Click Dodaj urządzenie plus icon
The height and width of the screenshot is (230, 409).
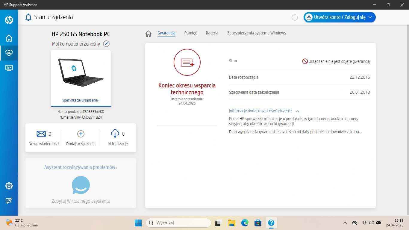(81, 134)
